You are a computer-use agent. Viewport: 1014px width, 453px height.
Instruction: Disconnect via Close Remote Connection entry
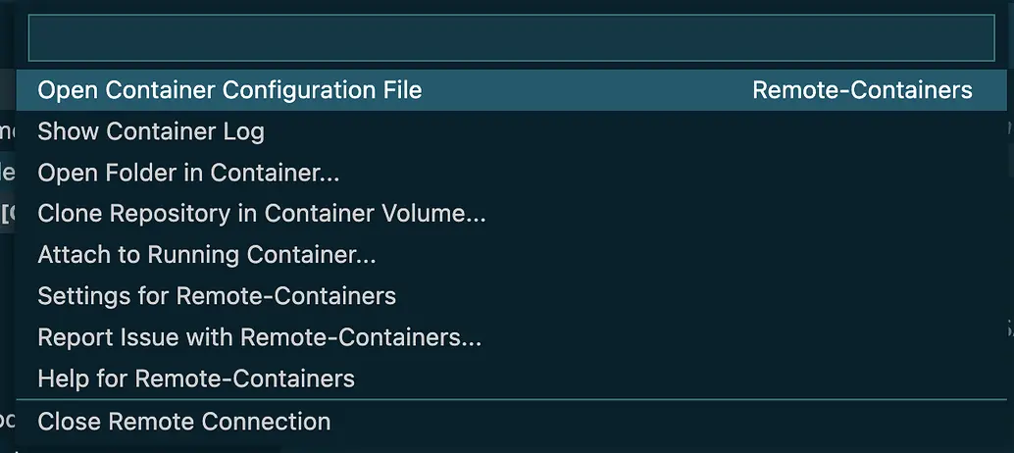click(511, 422)
